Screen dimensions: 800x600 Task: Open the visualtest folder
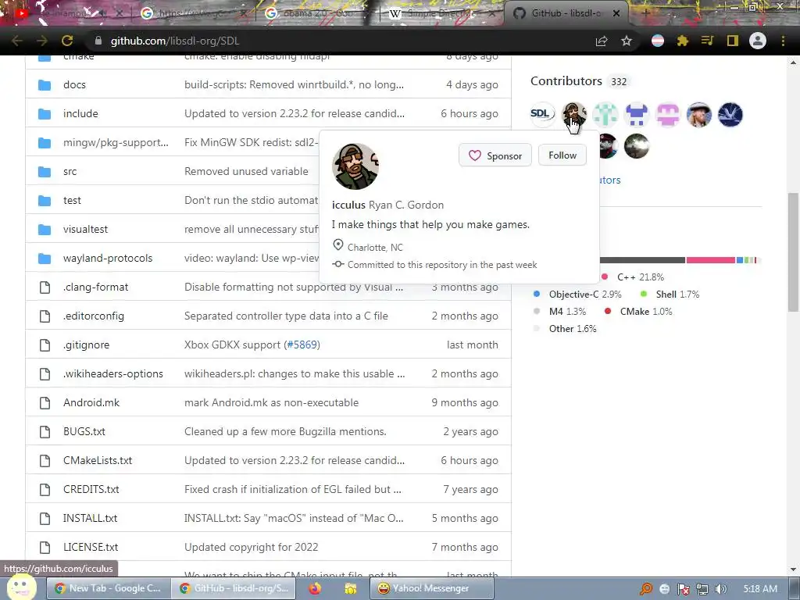click(85, 229)
